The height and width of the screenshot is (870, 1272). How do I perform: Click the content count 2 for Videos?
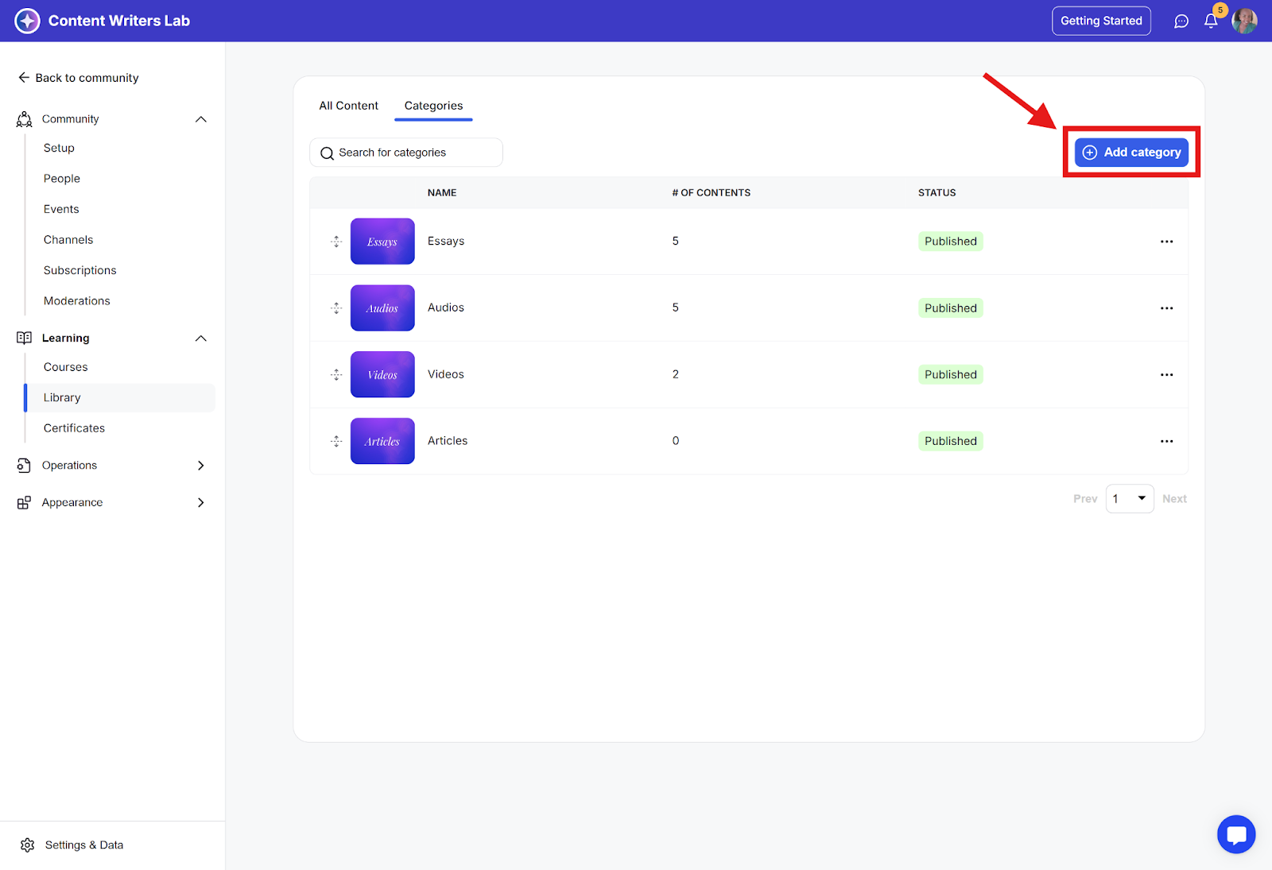676,374
